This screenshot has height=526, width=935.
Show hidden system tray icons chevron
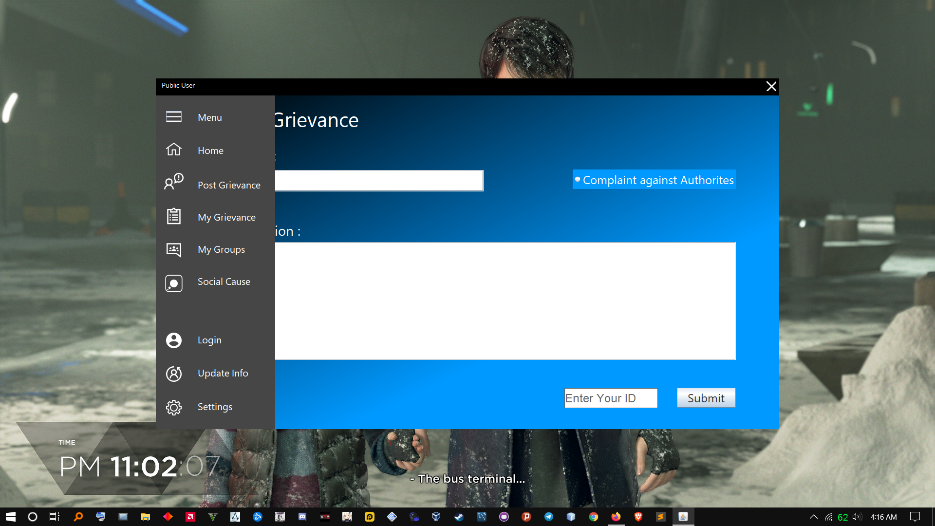813,517
